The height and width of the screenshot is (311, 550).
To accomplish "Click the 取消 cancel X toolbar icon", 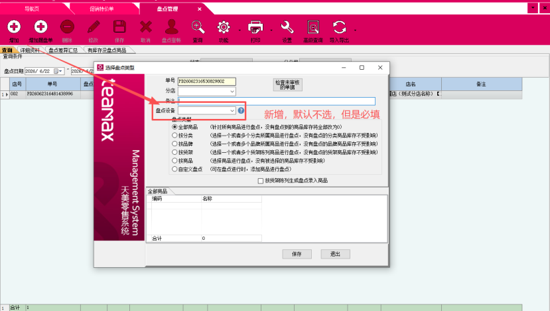I will (145, 27).
